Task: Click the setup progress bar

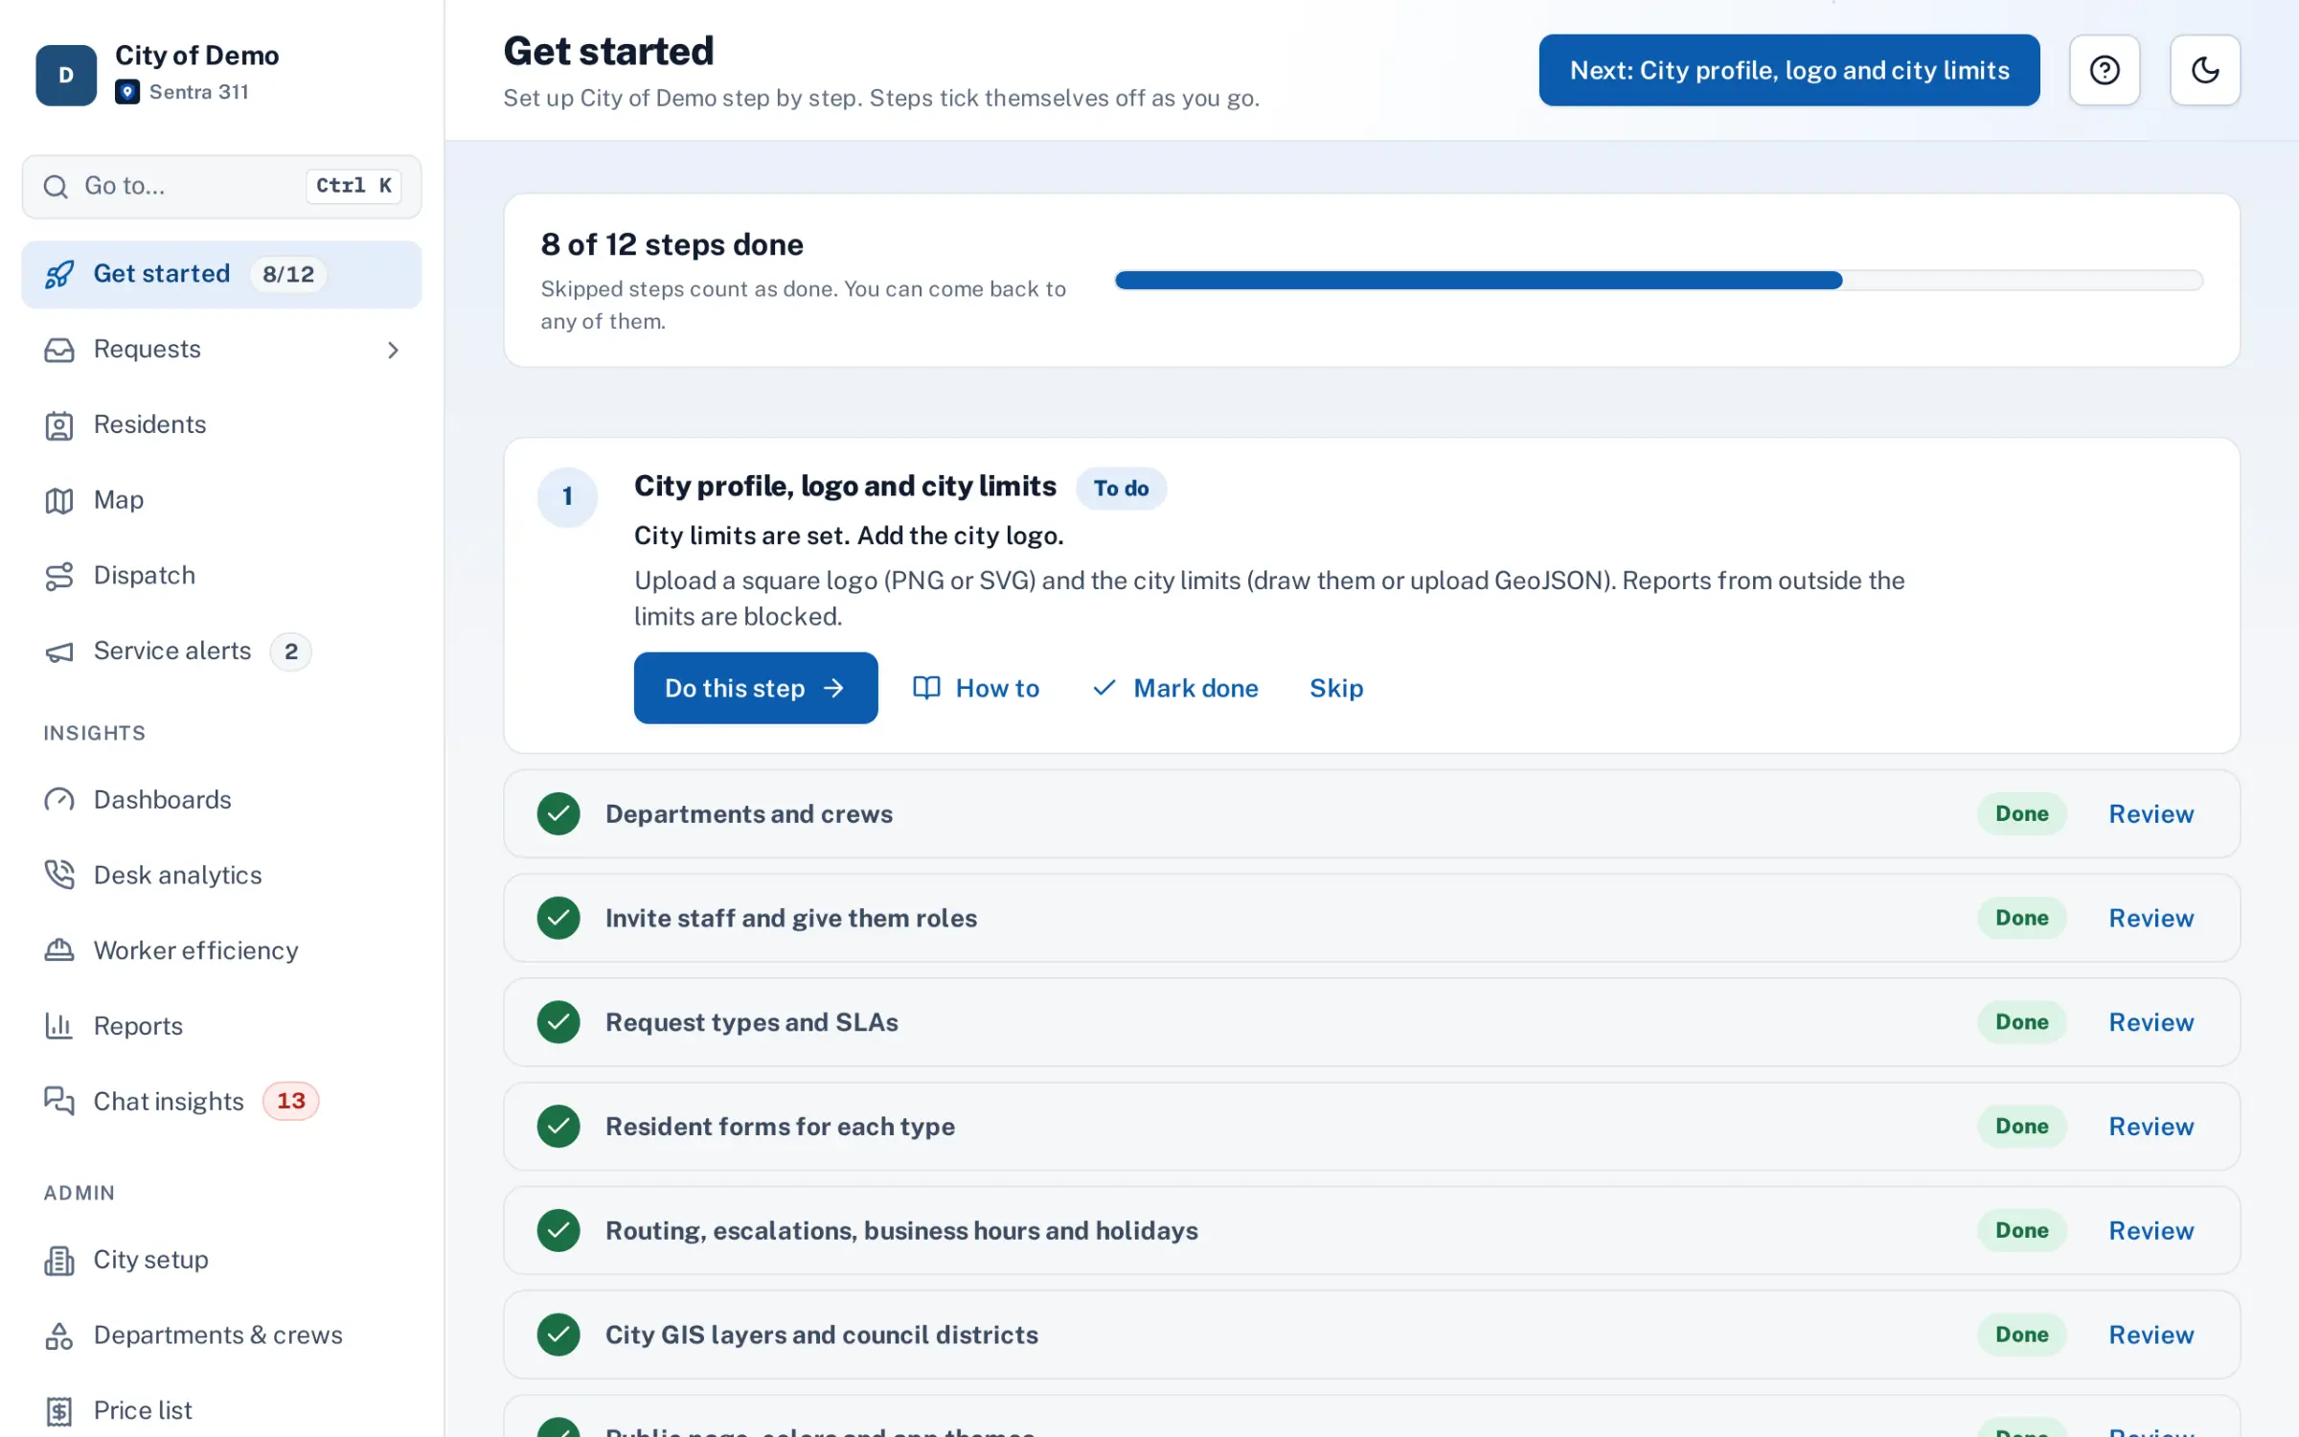Action: tap(1659, 280)
